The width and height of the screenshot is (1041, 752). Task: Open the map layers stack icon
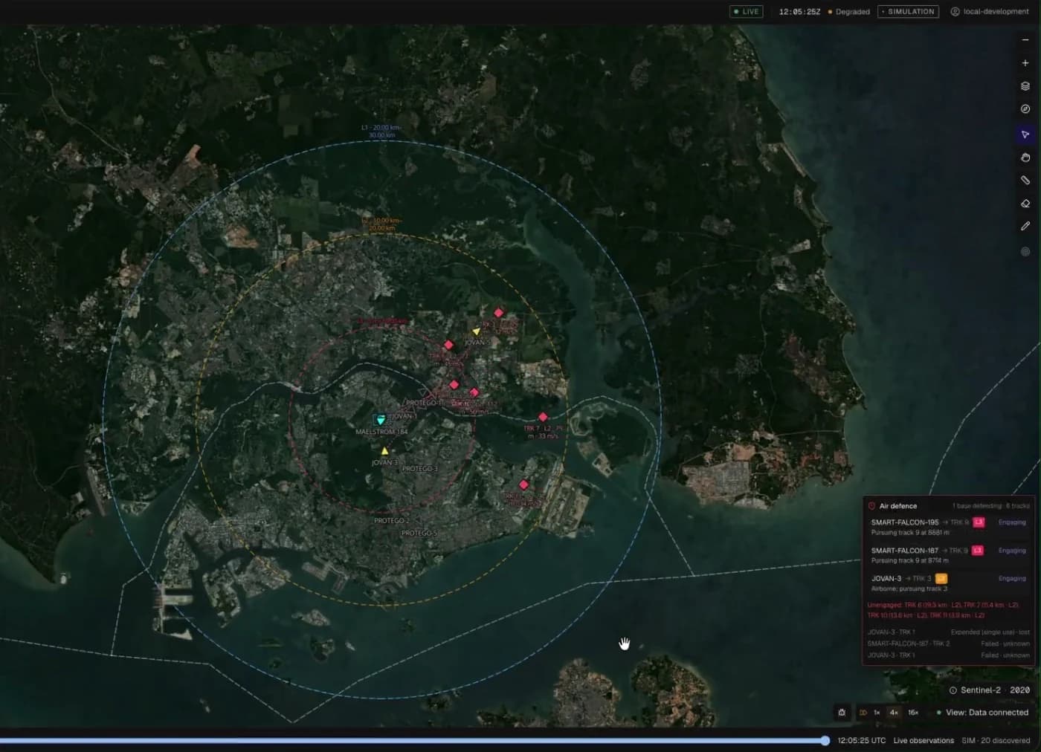(x=1025, y=86)
